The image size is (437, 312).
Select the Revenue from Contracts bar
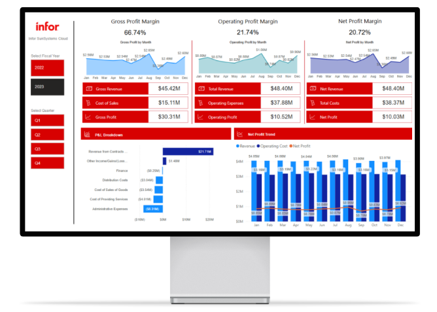coord(188,151)
